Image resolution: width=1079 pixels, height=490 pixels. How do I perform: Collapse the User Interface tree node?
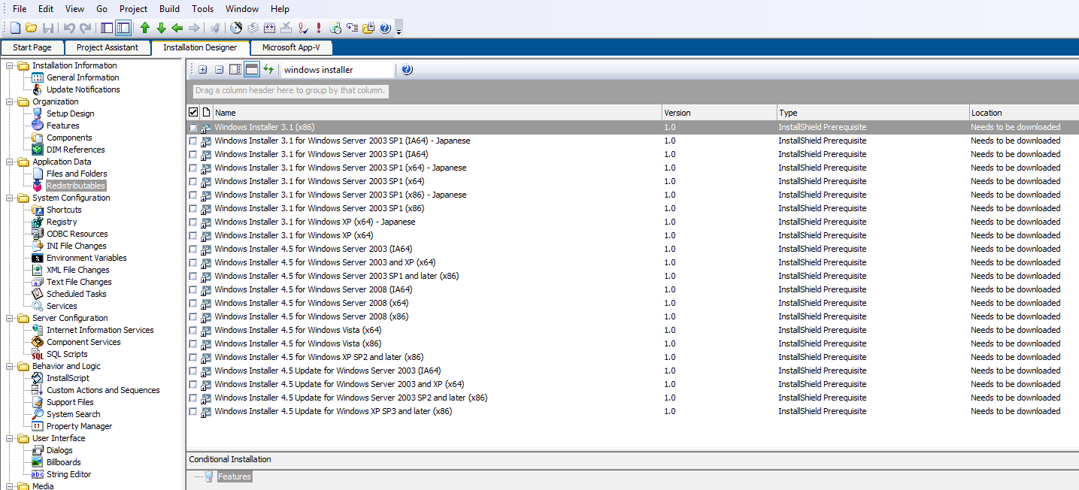pyautogui.click(x=10, y=438)
